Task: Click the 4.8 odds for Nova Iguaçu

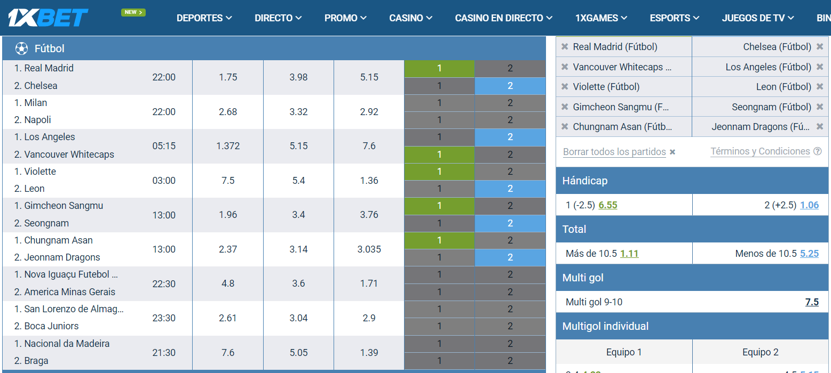Action: coord(228,283)
